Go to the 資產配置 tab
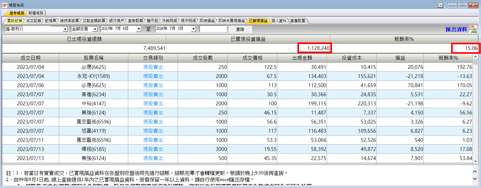 pyautogui.click(x=298, y=21)
